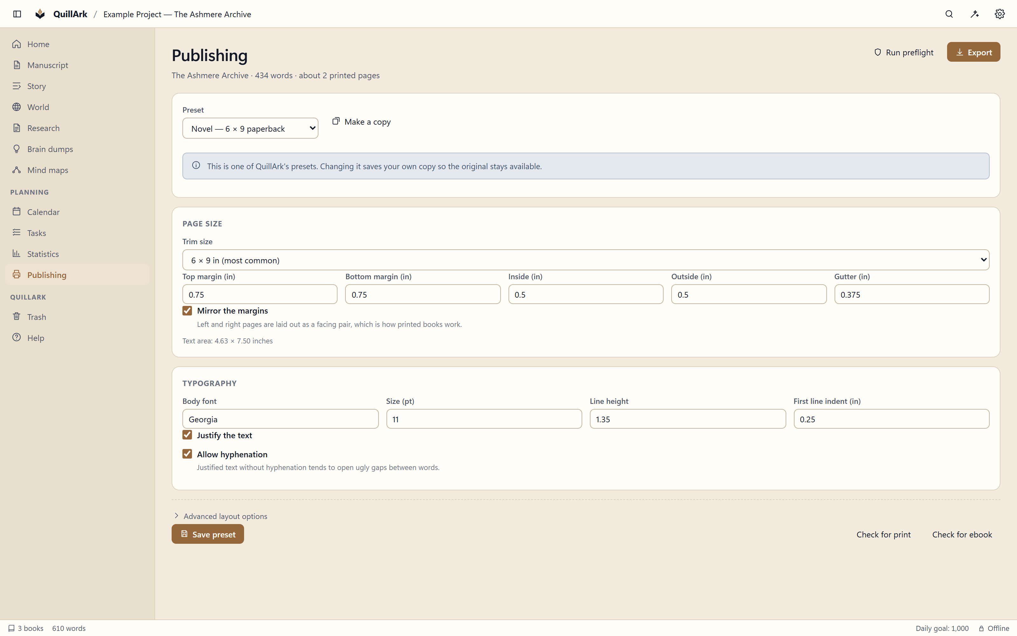Focus the Top margin field
This screenshot has height=636, width=1017.
260,294
